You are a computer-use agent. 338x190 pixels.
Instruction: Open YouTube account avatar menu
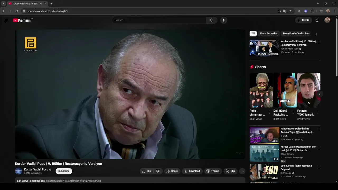pos(327,20)
